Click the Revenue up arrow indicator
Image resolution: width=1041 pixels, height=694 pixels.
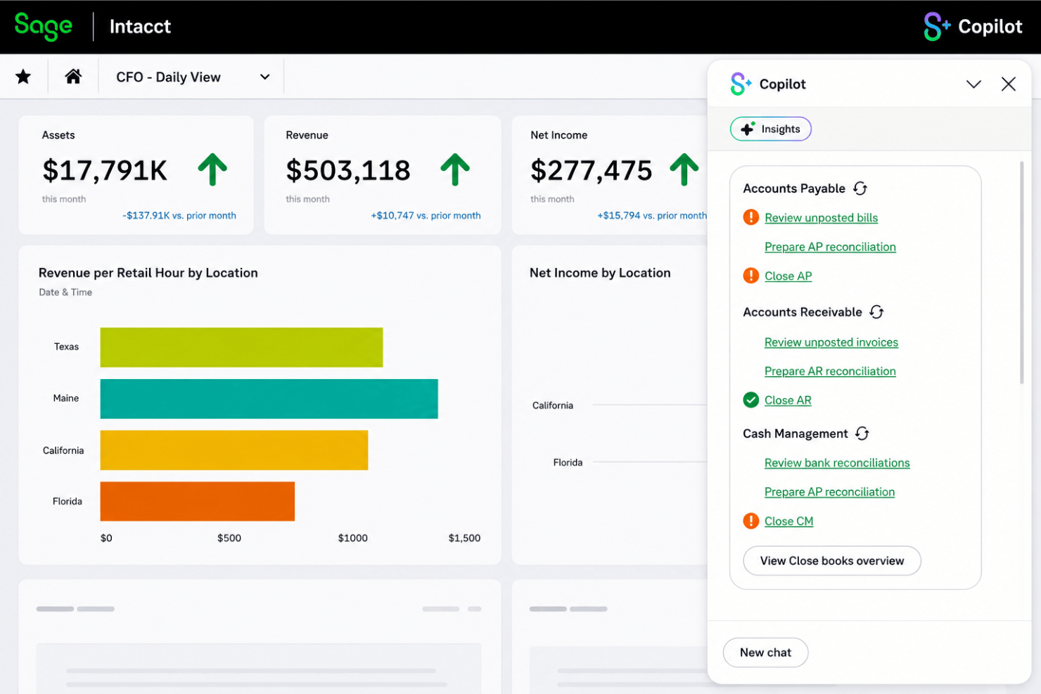tap(455, 169)
